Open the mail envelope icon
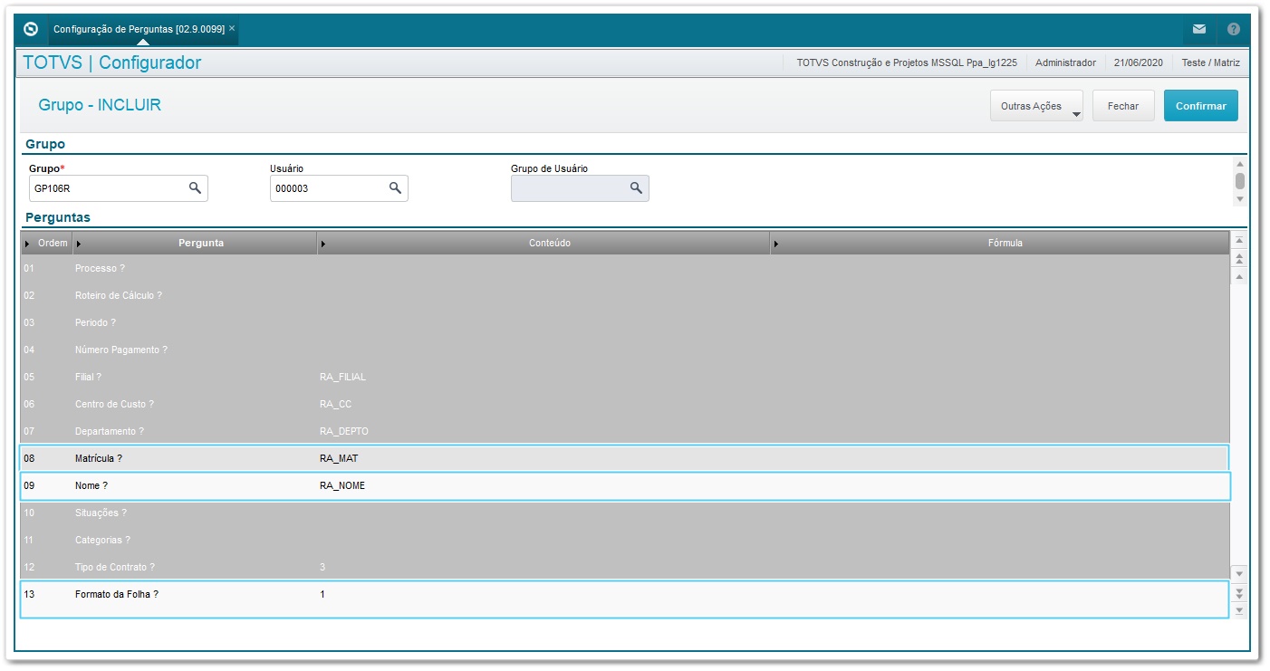The width and height of the screenshot is (1270, 671). coord(1199,29)
